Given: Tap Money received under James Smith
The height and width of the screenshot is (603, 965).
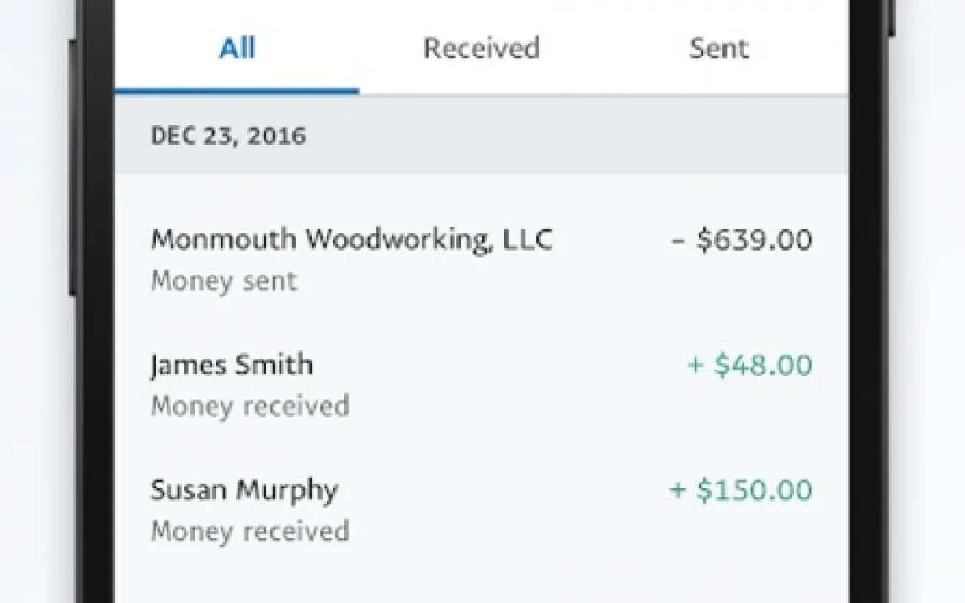Looking at the screenshot, I should [x=249, y=407].
